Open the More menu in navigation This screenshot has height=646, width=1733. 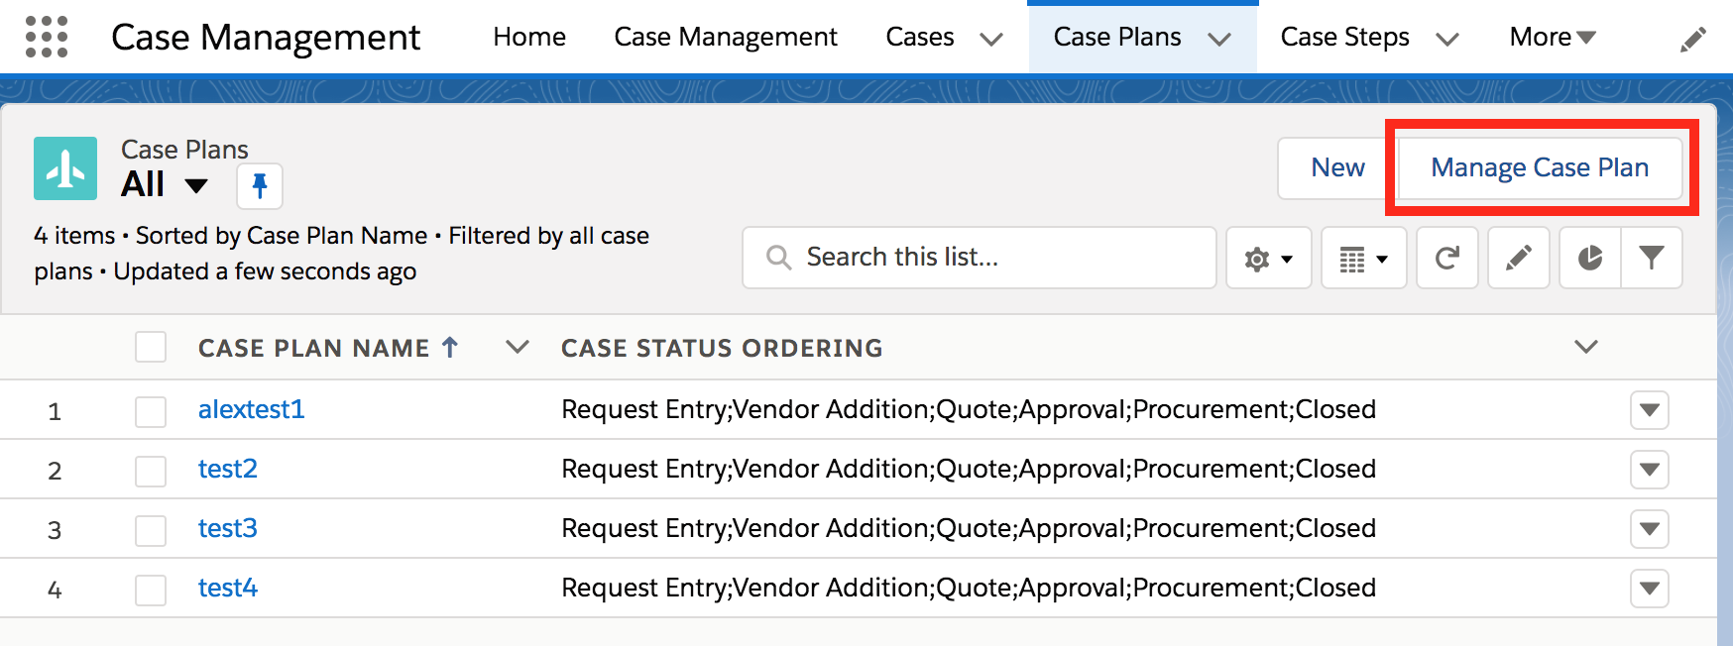point(1551,37)
